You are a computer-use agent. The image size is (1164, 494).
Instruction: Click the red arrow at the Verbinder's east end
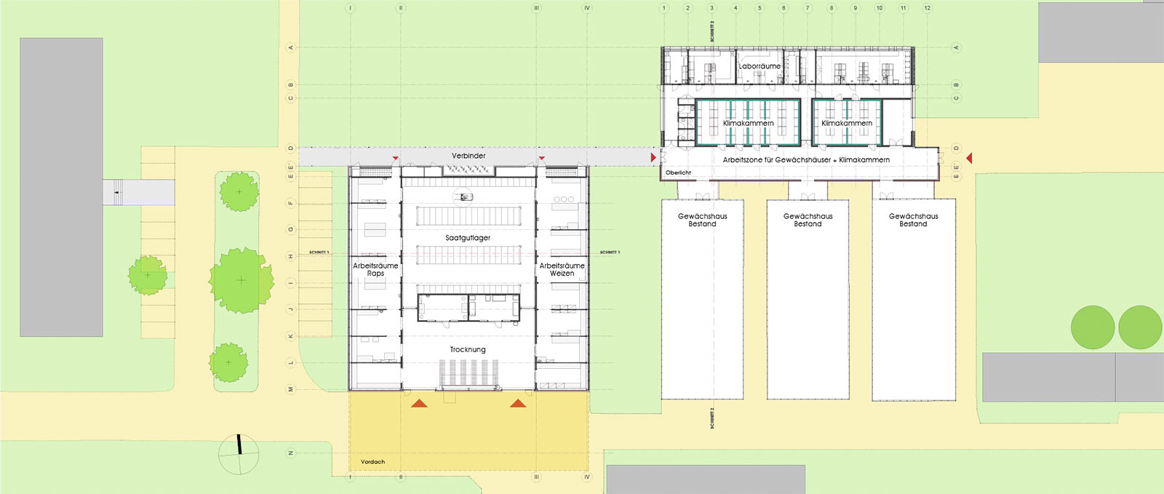point(653,157)
